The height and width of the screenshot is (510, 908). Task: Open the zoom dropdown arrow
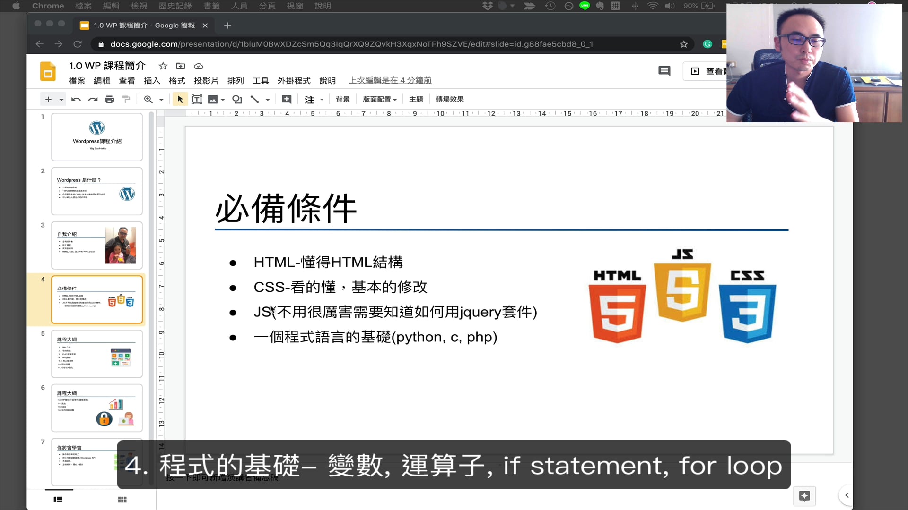coord(161,99)
